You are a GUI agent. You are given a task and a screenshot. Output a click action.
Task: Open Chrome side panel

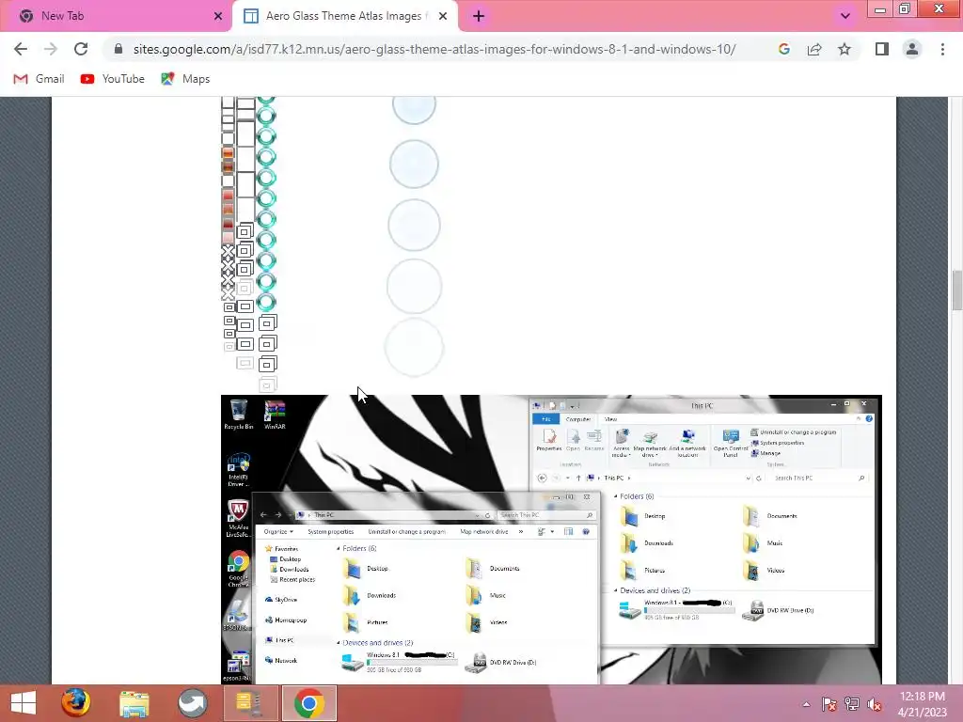[x=882, y=49]
